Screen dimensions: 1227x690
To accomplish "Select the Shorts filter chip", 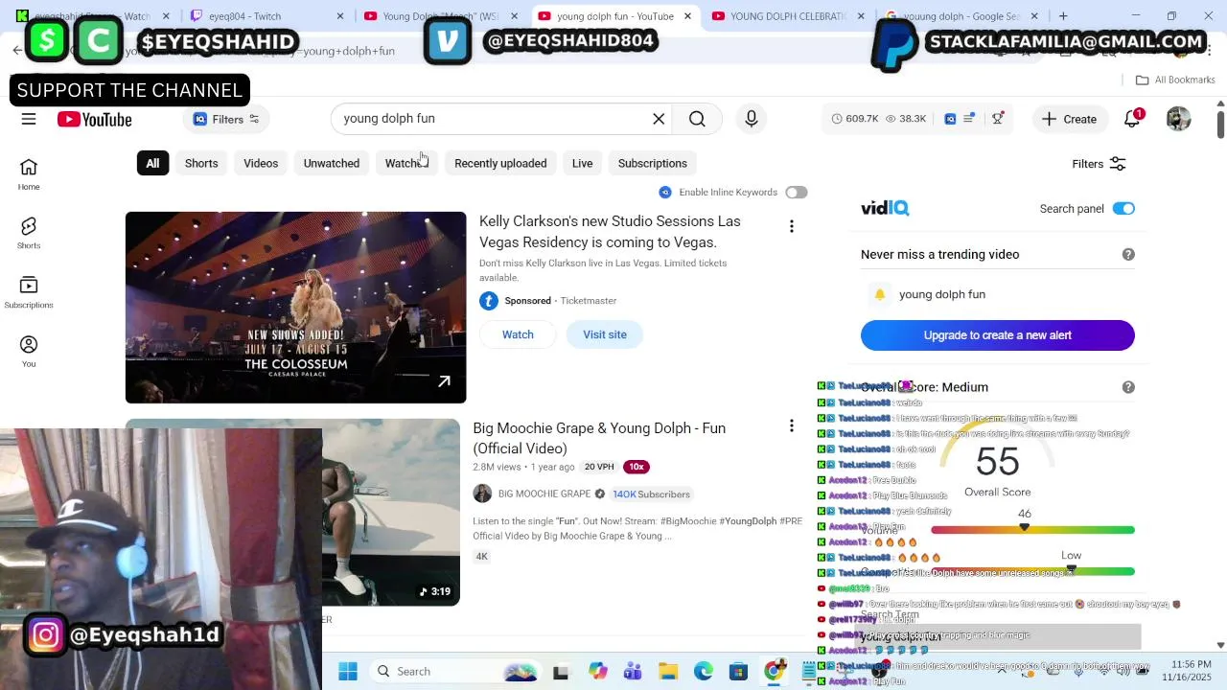I will 201,163.
